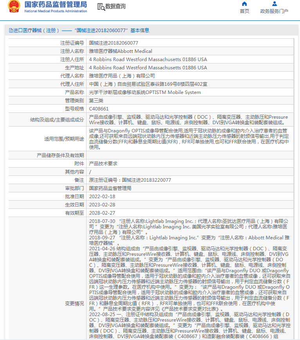Click the 2018-07-30 change record entry
This screenshot has width=300, height=340.
[x=189, y=226]
